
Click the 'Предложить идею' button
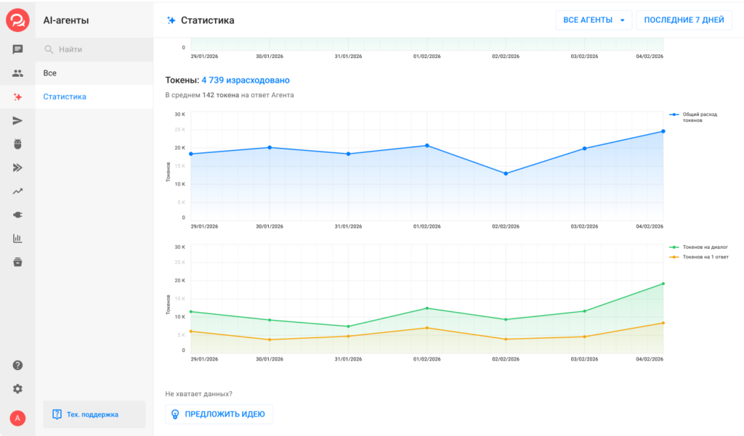(x=219, y=415)
